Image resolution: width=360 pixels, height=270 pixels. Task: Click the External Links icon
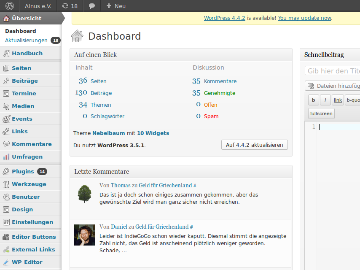tap(6, 249)
